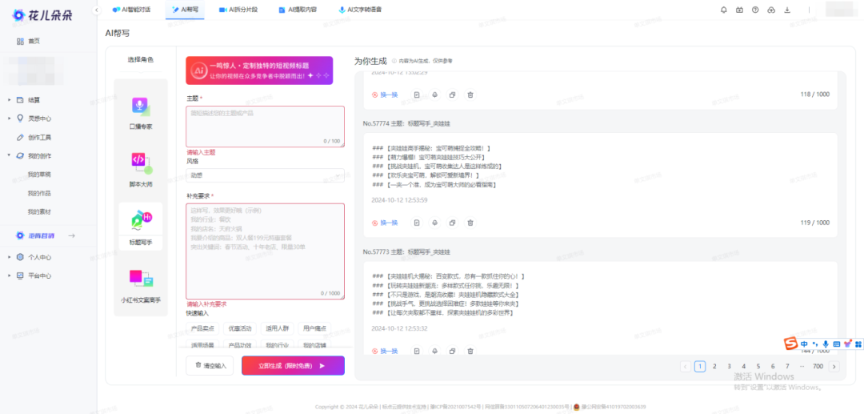This screenshot has height=414, width=864.
Task: Copy the 118 / 1000 result text
Action: tap(452, 94)
